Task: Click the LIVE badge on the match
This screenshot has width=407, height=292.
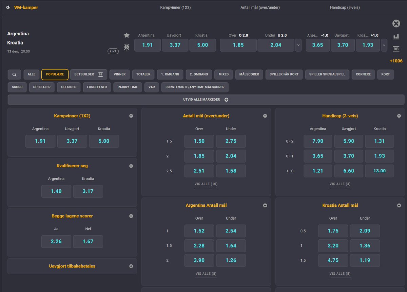Action: click(x=113, y=51)
